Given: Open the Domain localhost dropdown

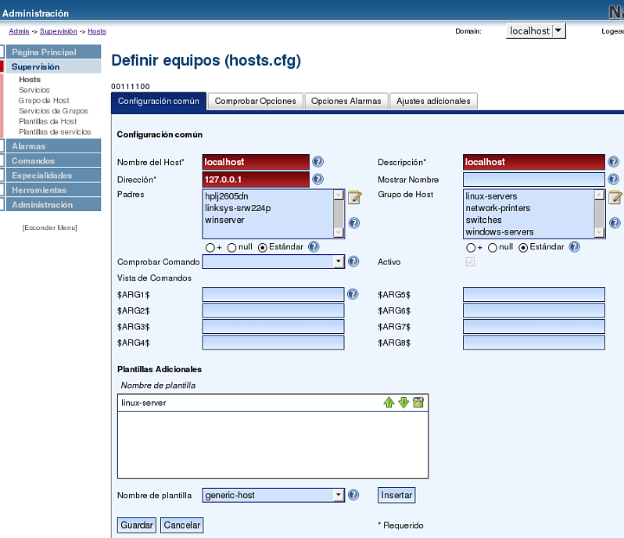Looking at the screenshot, I should coord(558,31).
